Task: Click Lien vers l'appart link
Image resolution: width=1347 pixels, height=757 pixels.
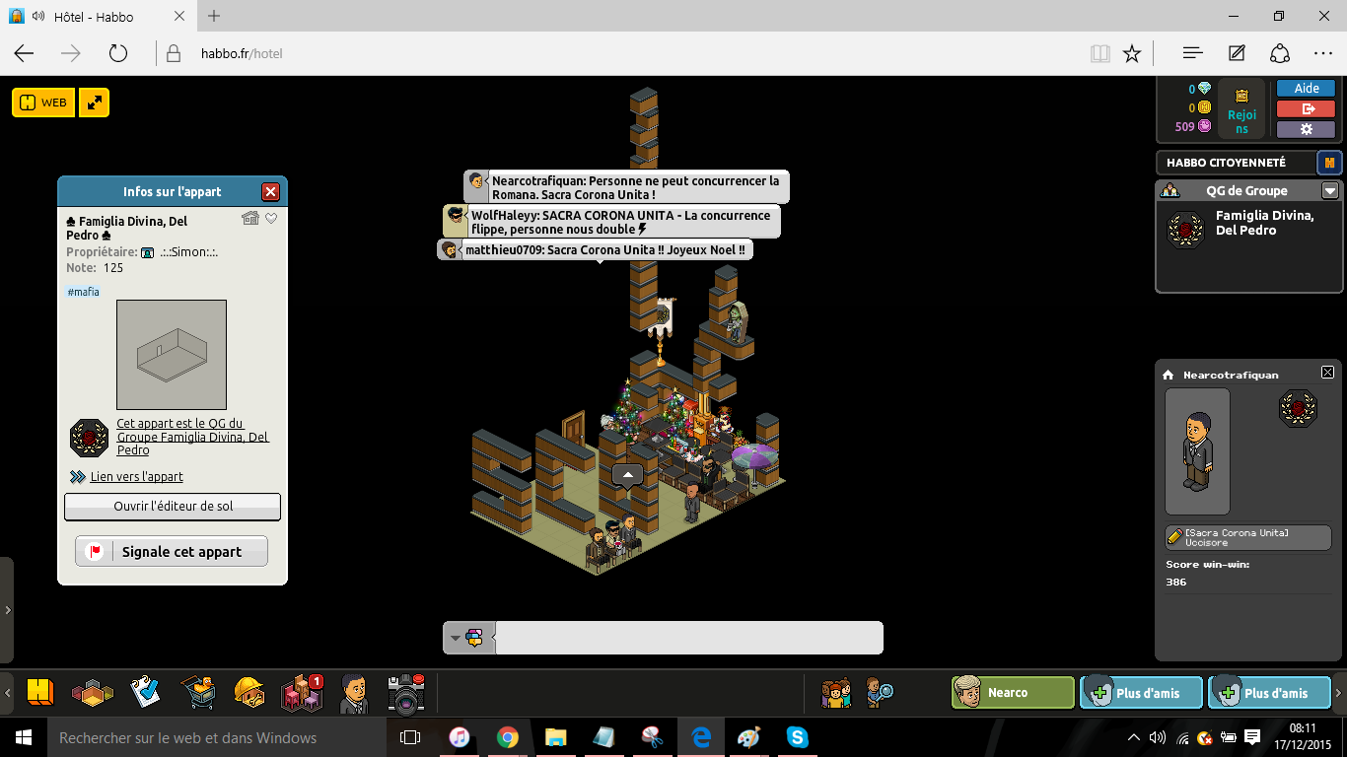Action: (x=137, y=477)
